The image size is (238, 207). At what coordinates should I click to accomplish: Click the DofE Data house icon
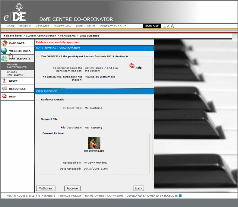coord(4,43)
